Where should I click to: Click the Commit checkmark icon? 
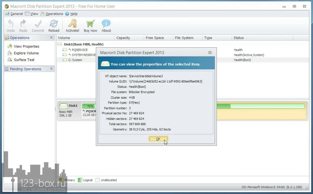[x=38, y=23]
